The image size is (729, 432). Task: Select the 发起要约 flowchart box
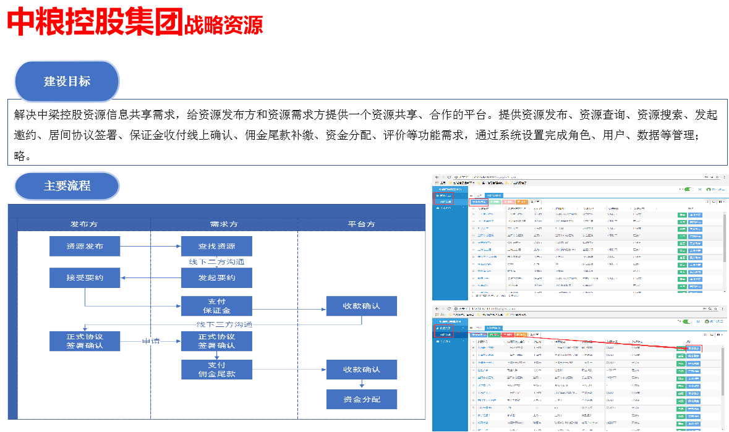216,277
